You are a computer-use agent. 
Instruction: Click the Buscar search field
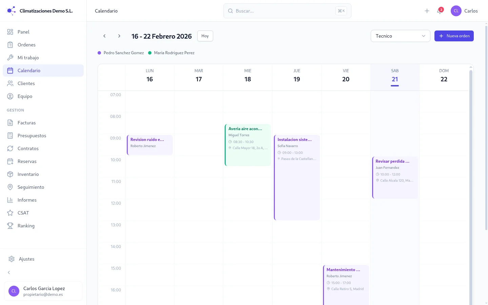coord(287,11)
